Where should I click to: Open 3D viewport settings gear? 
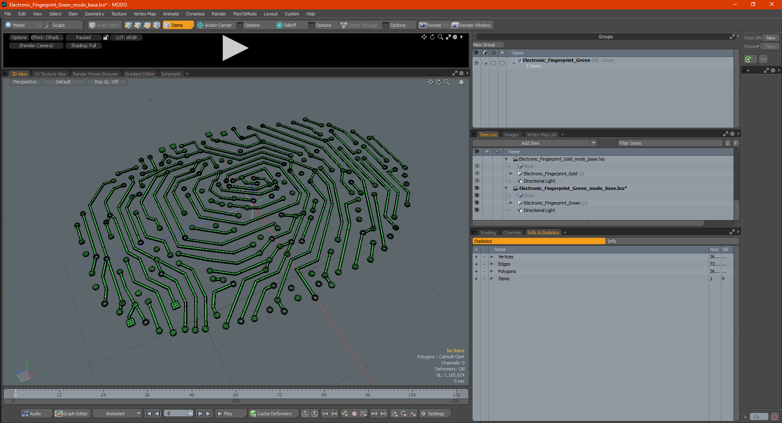(461, 82)
